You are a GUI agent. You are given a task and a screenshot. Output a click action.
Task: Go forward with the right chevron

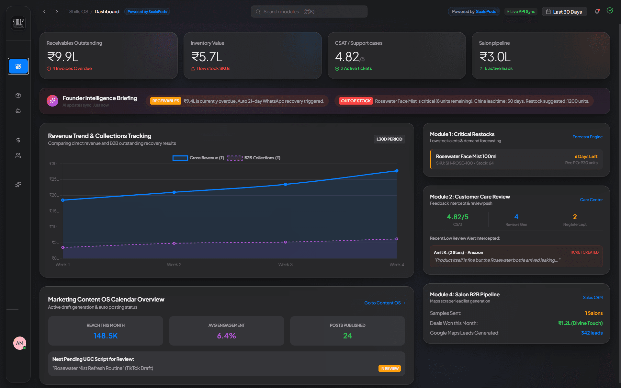[57, 12]
